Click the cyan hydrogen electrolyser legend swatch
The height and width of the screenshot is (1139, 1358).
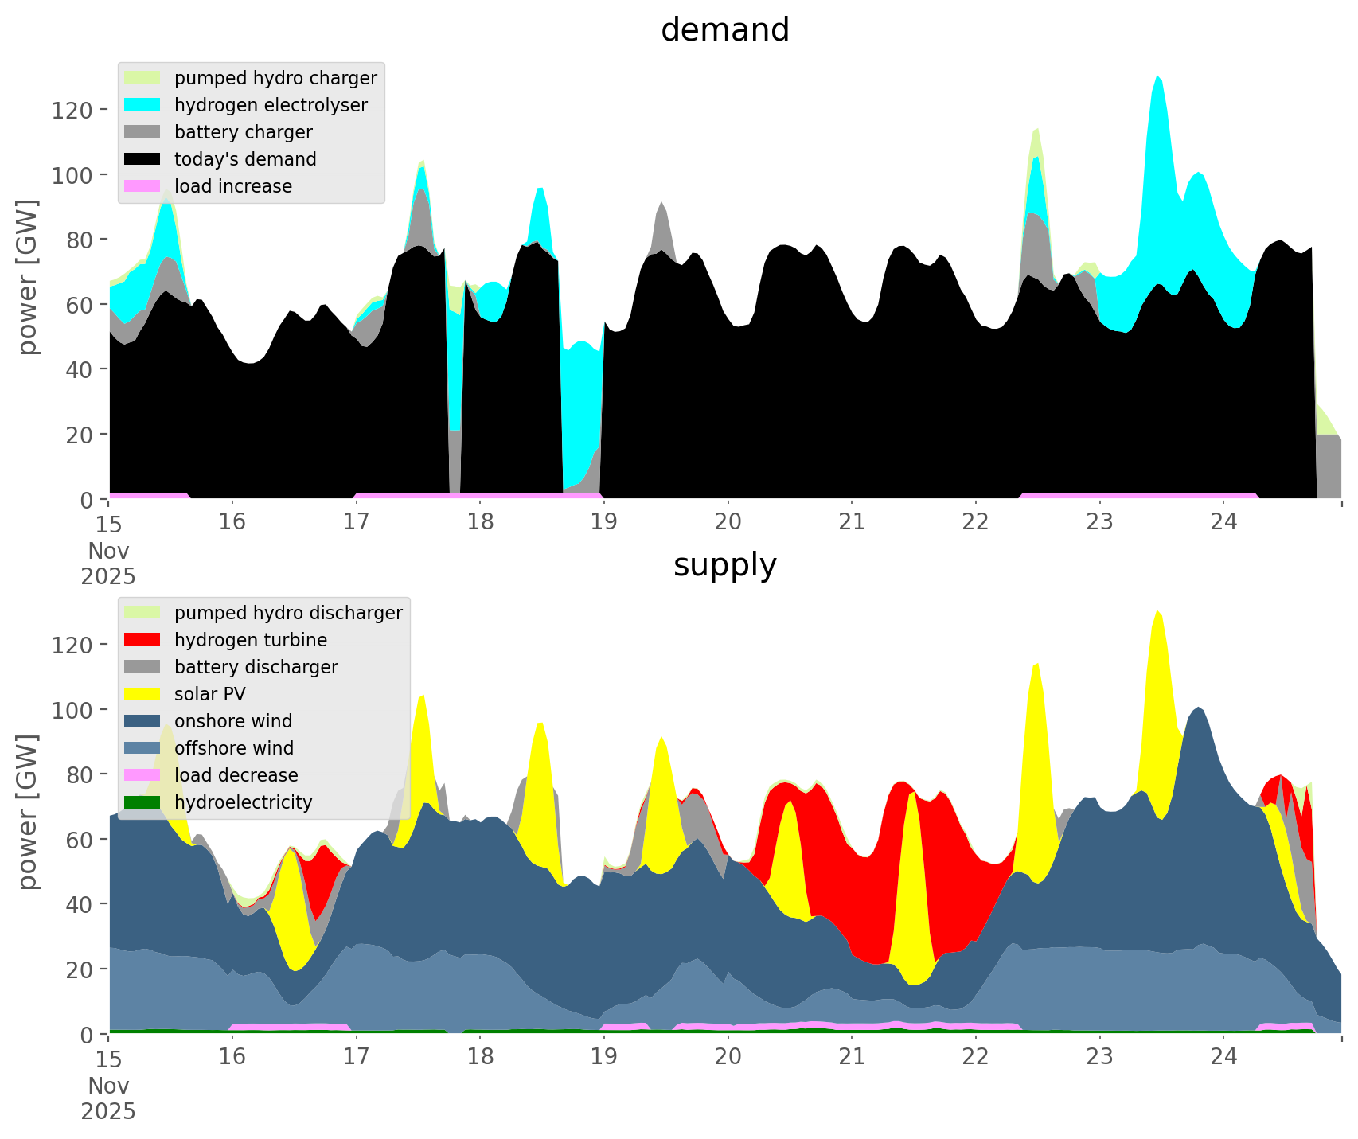tap(142, 105)
